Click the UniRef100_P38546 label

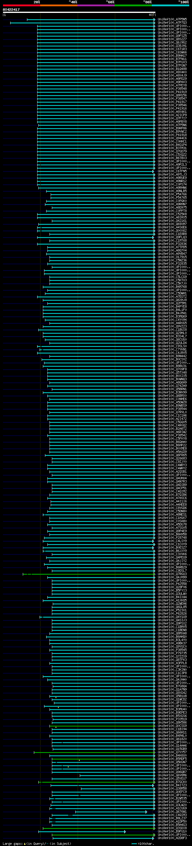(x=172, y=105)
